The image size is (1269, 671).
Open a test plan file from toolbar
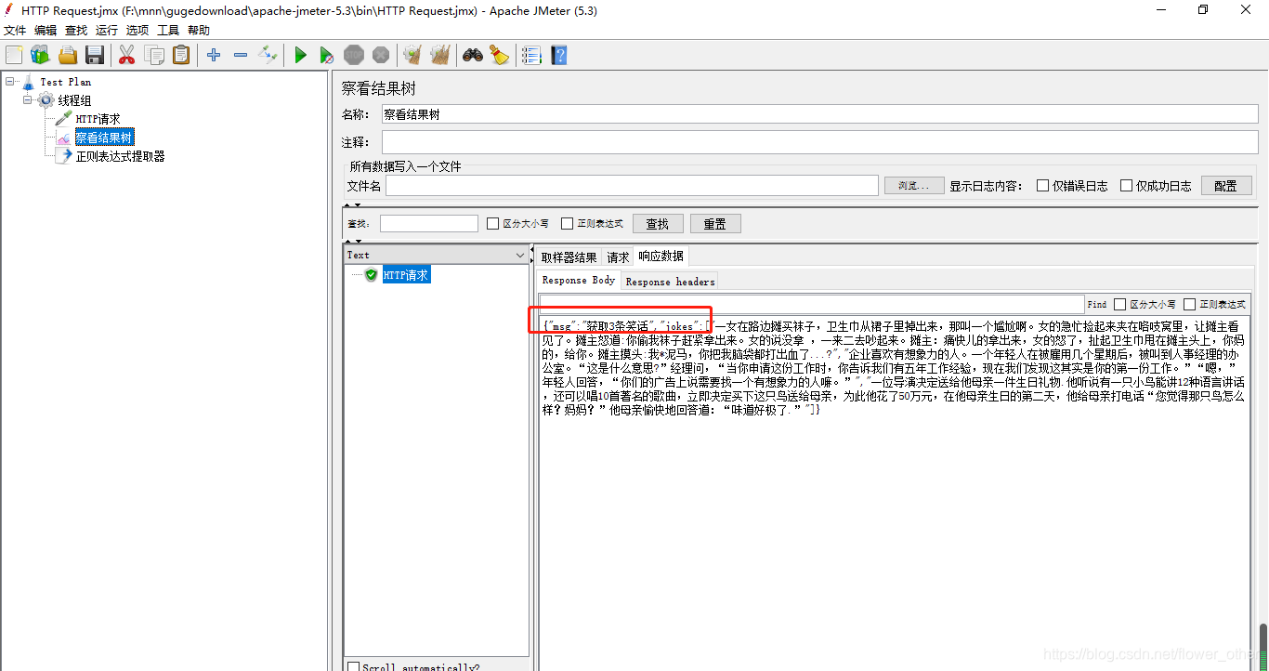pos(68,55)
